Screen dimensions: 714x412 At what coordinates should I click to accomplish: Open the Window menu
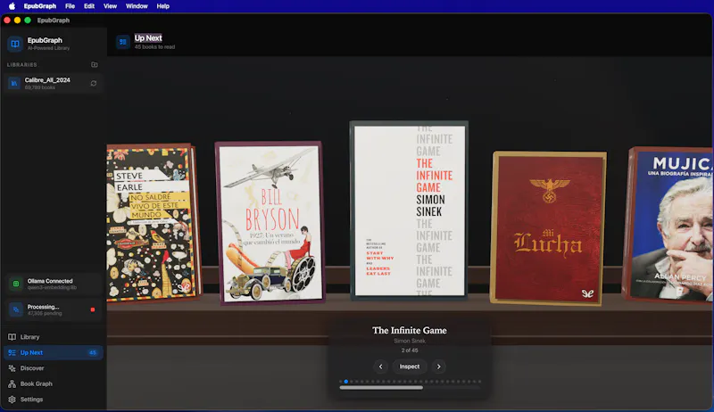coord(137,6)
